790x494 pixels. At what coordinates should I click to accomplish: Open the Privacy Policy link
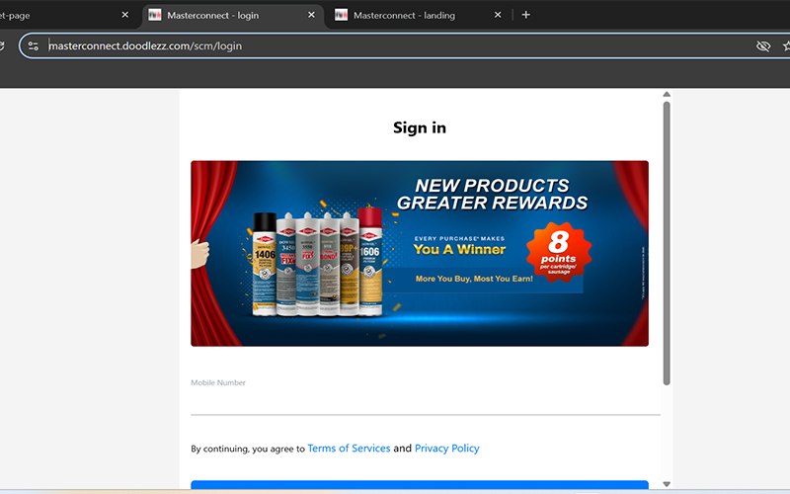(x=447, y=449)
